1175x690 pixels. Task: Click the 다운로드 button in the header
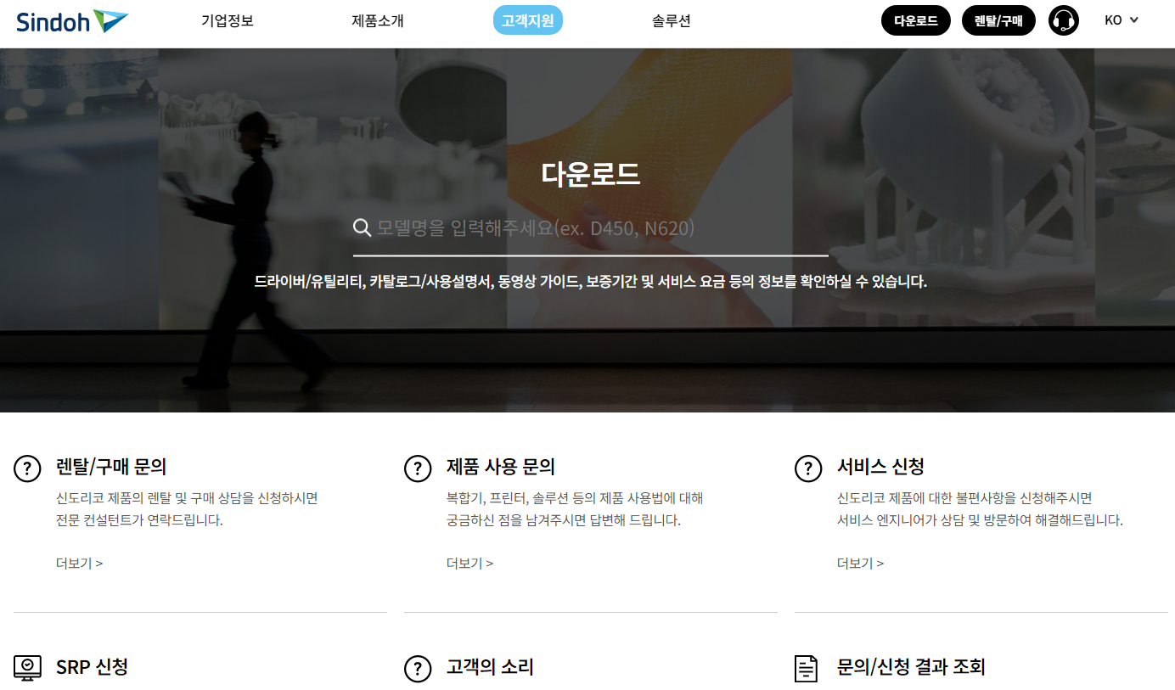915,20
